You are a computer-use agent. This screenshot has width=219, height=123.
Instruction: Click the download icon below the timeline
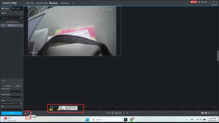(x=25, y=113)
